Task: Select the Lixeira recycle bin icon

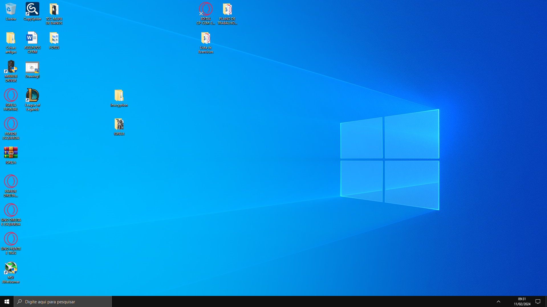Action: pos(11,12)
